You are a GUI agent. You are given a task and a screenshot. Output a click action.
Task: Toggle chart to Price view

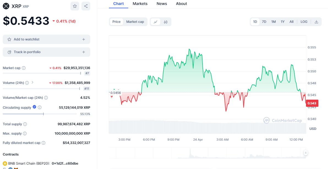click(116, 22)
